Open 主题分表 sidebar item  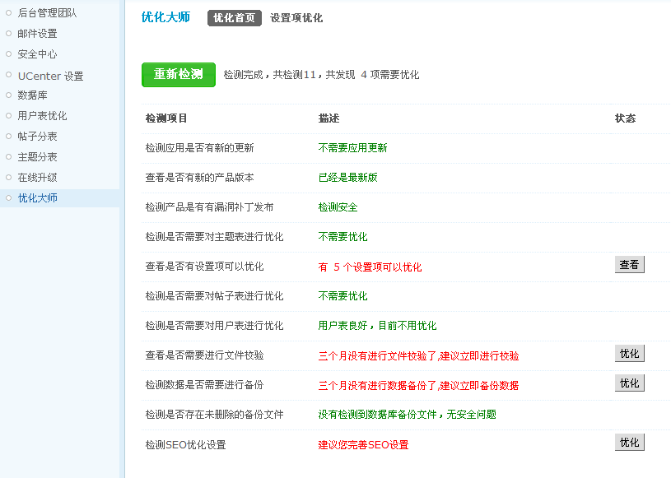coord(37,157)
